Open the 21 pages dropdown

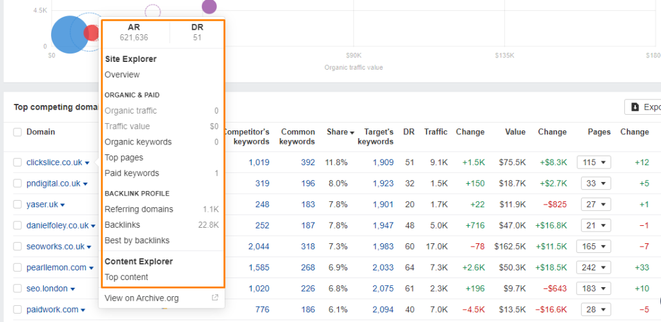point(596,225)
